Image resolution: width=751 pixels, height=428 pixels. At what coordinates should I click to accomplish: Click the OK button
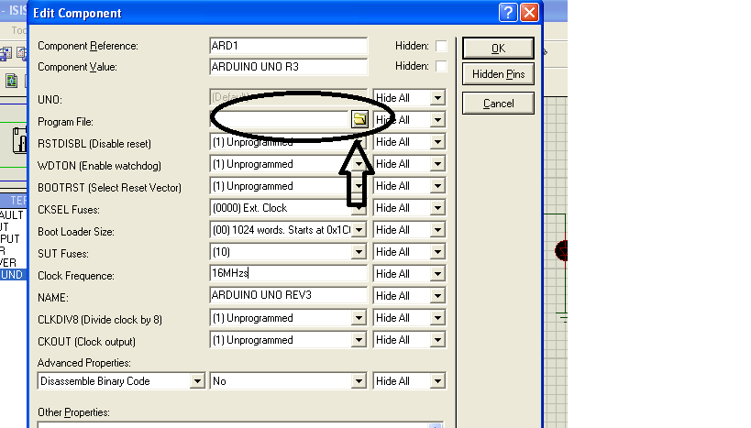(498, 49)
